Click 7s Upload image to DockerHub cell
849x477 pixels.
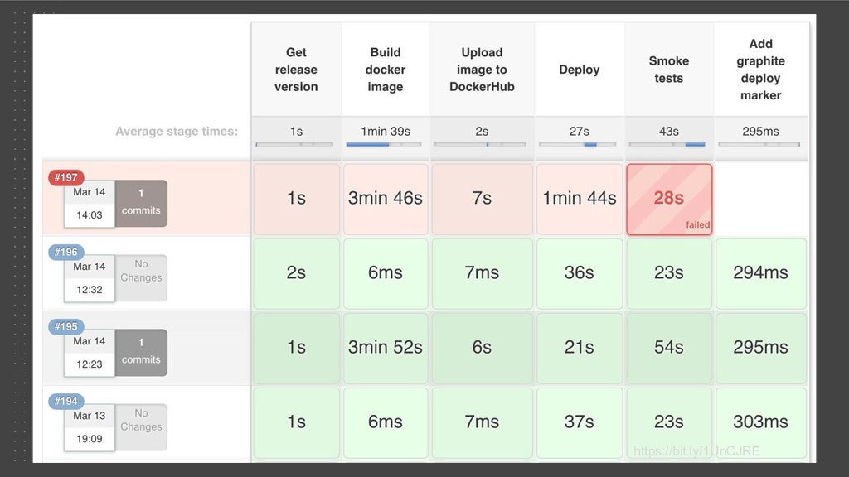tap(482, 199)
